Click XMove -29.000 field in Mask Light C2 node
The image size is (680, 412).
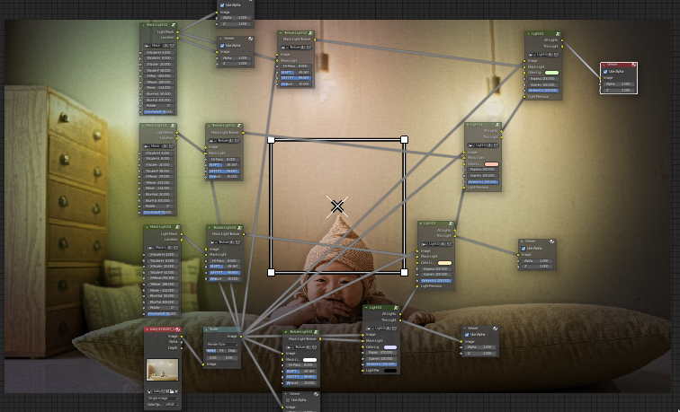(x=158, y=177)
